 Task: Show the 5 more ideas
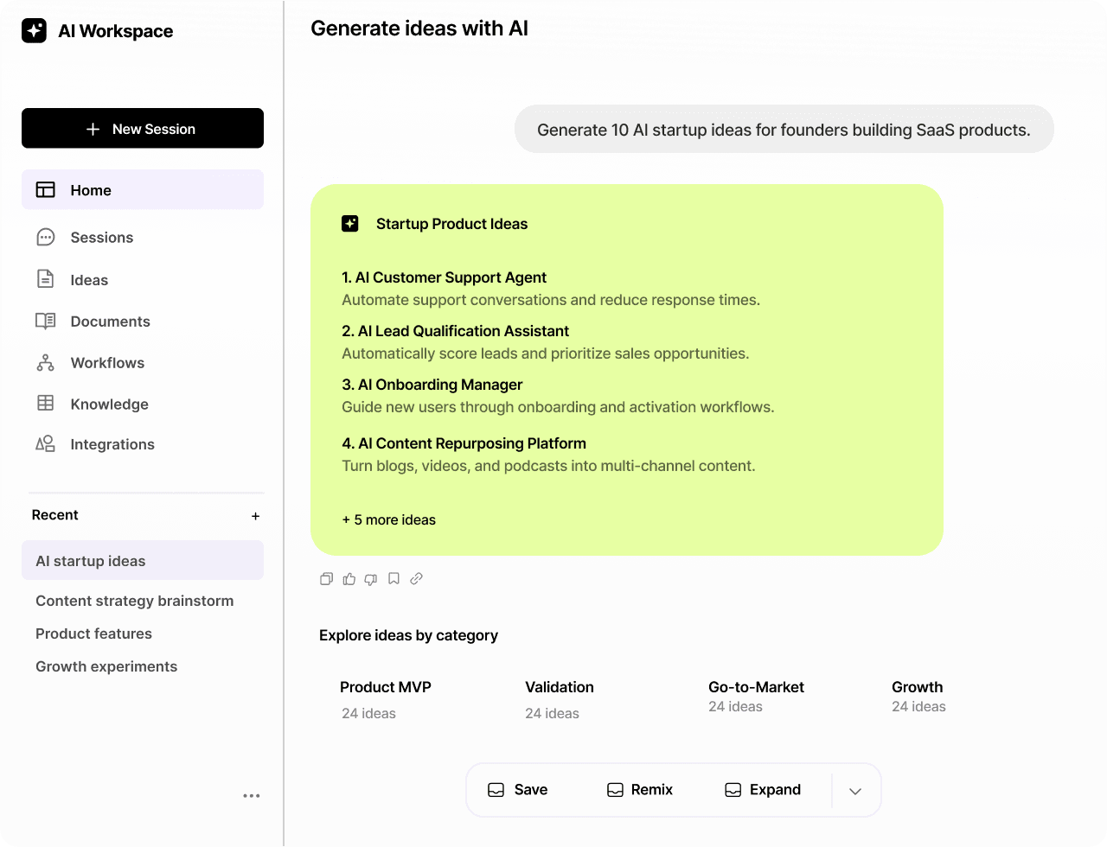389,519
